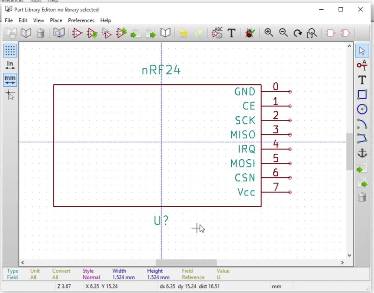Select the Add pin tool
The width and height of the screenshot is (374, 293).
point(362,65)
